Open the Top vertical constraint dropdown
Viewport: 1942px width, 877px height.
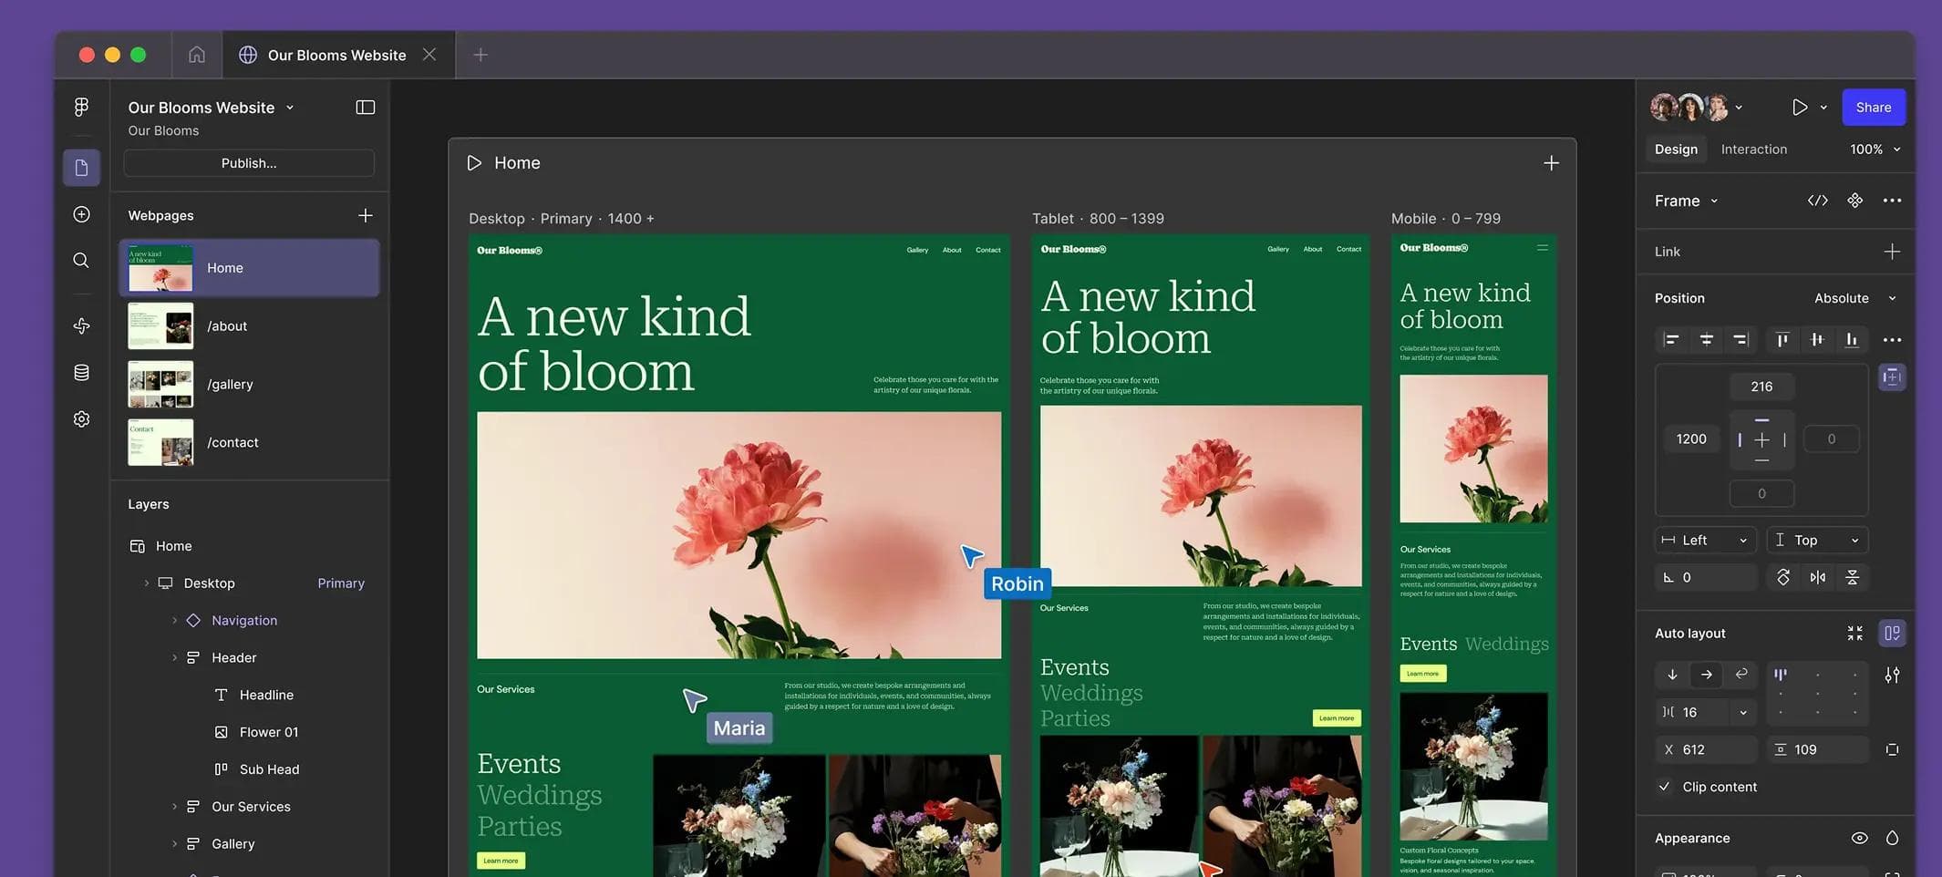(1817, 540)
